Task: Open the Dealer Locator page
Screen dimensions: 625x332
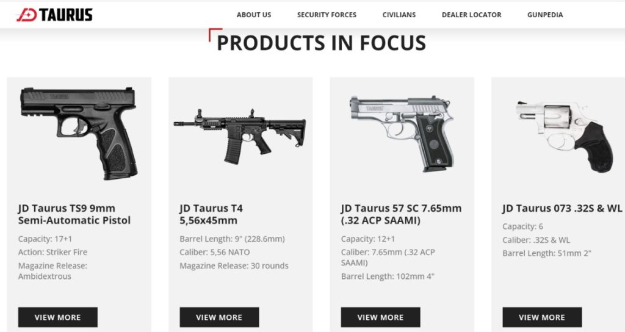Action: coord(472,15)
